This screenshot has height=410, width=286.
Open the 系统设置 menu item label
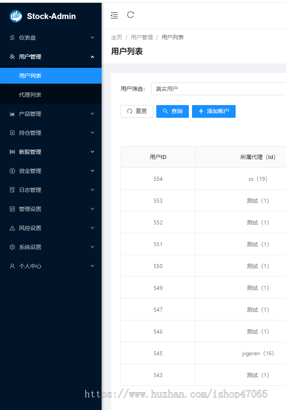(30, 247)
